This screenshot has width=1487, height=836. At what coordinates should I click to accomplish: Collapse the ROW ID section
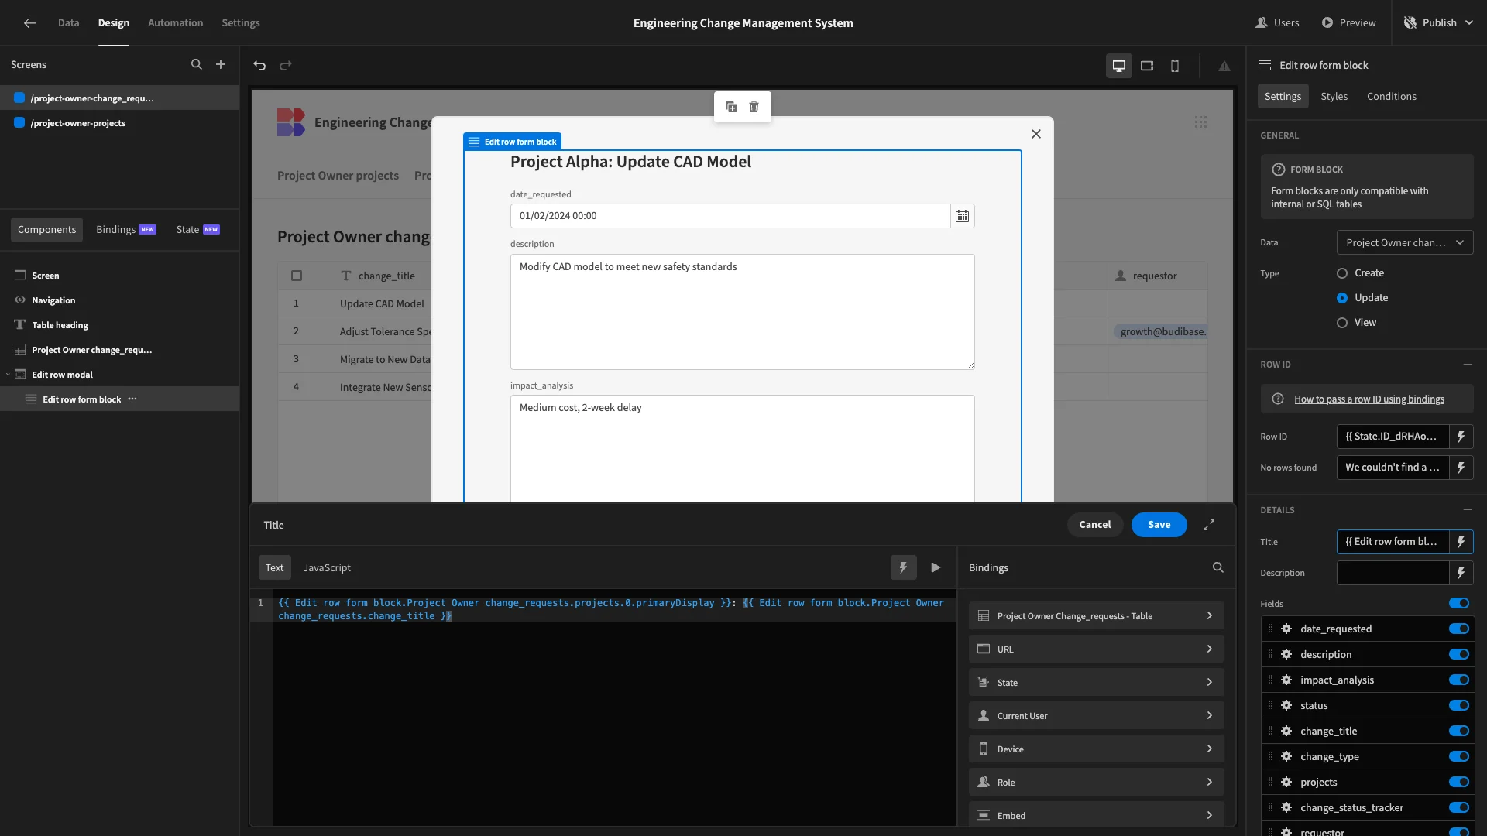click(x=1468, y=365)
